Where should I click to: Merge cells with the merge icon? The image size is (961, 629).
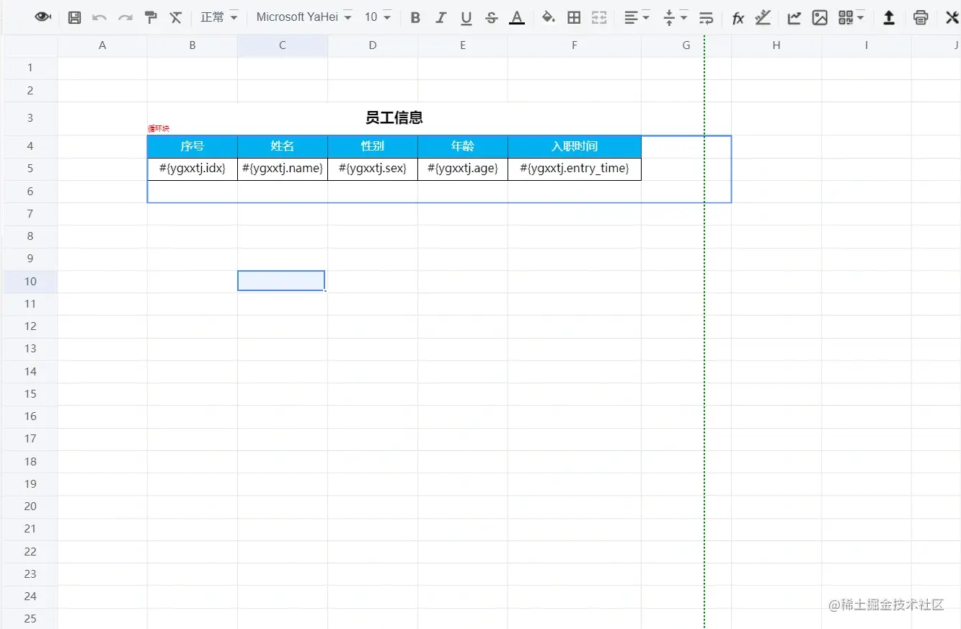click(599, 17)
